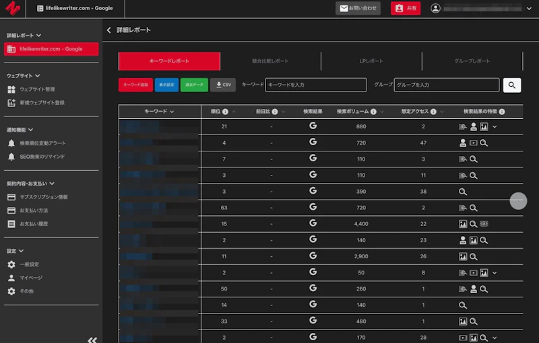Image resolution: width=539 pixels, height=343 pixels.
Task: Click the blue 表示設定 button
Action: tap(166, 85)
